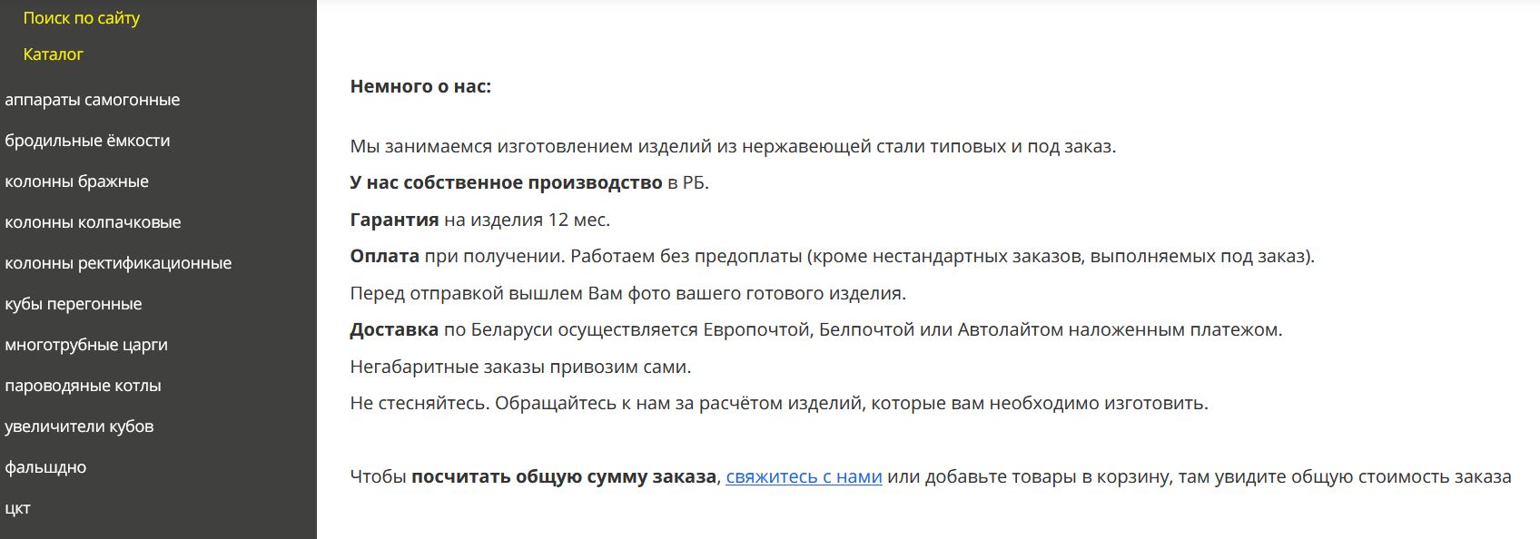Follow the свяжитесь с нами hyperlink

pos(804,476)
